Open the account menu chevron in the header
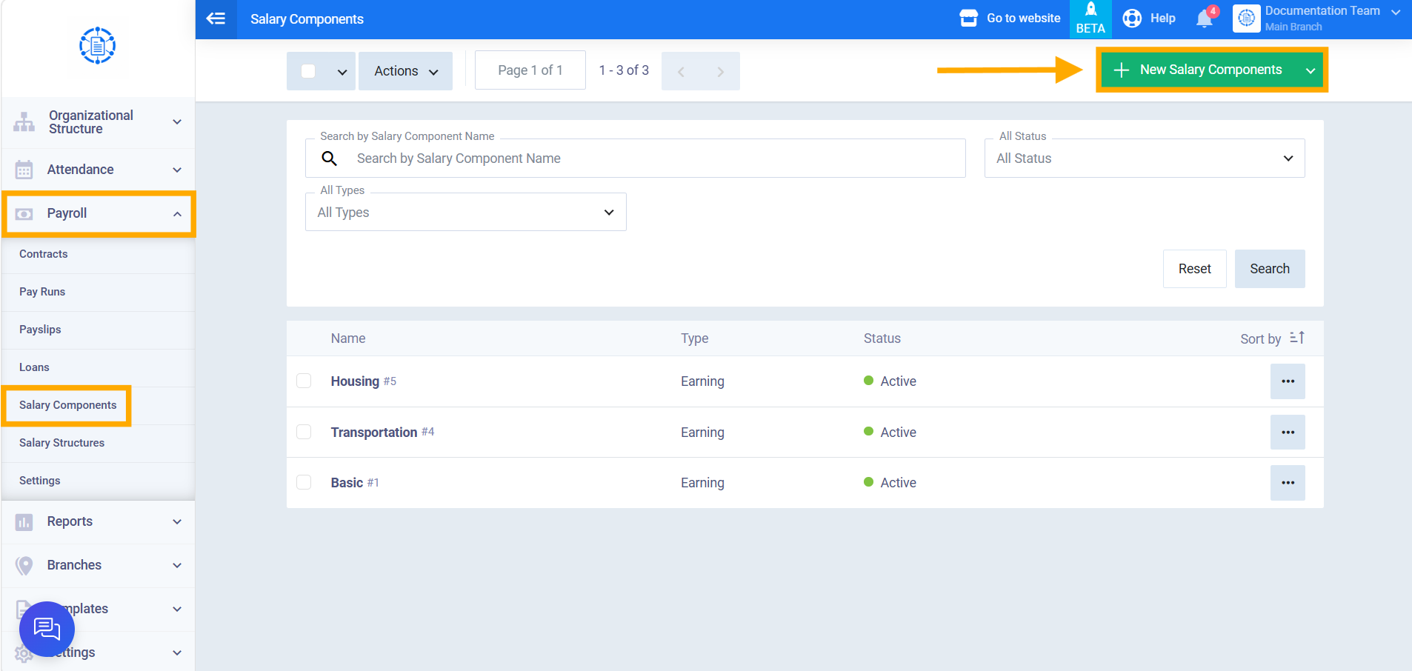The image size is (1412, 671). 1396,12
